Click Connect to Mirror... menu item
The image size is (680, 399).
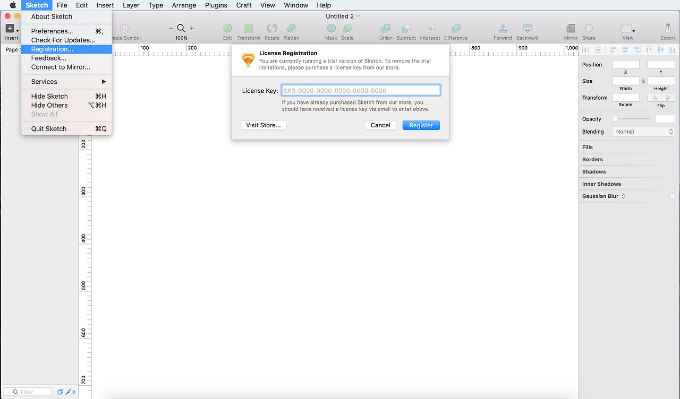click(x=66, y=67)
